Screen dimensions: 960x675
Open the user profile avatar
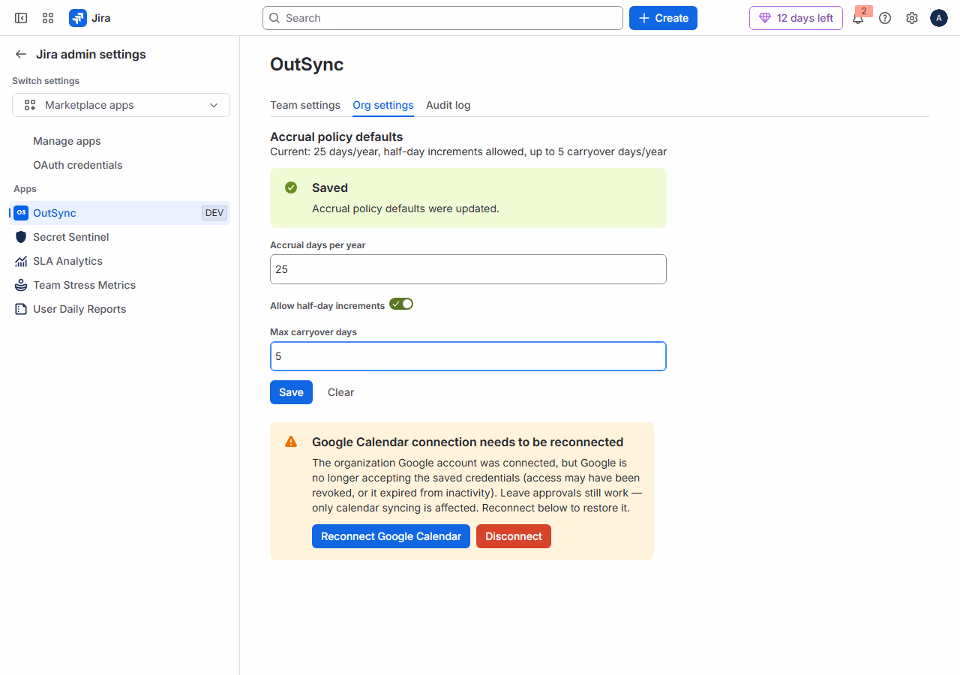click(939, 18)
